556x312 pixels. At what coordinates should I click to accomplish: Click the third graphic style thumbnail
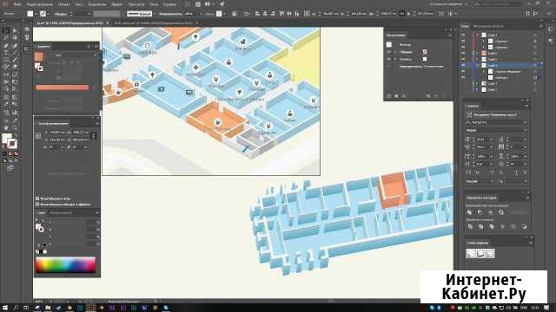(x=490, y=253)
